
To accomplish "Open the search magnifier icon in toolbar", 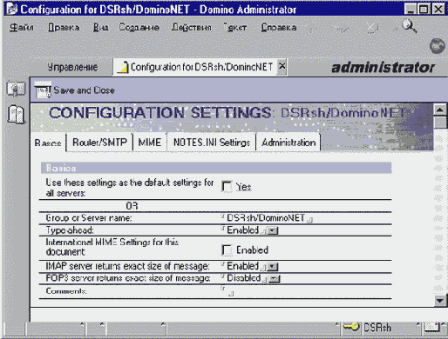I will pyautogui.click(x=410, y=26).
